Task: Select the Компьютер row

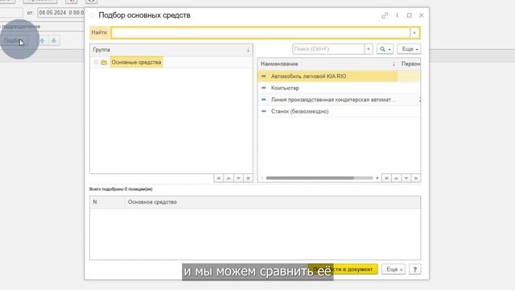Action: click(x=339, y=88)
